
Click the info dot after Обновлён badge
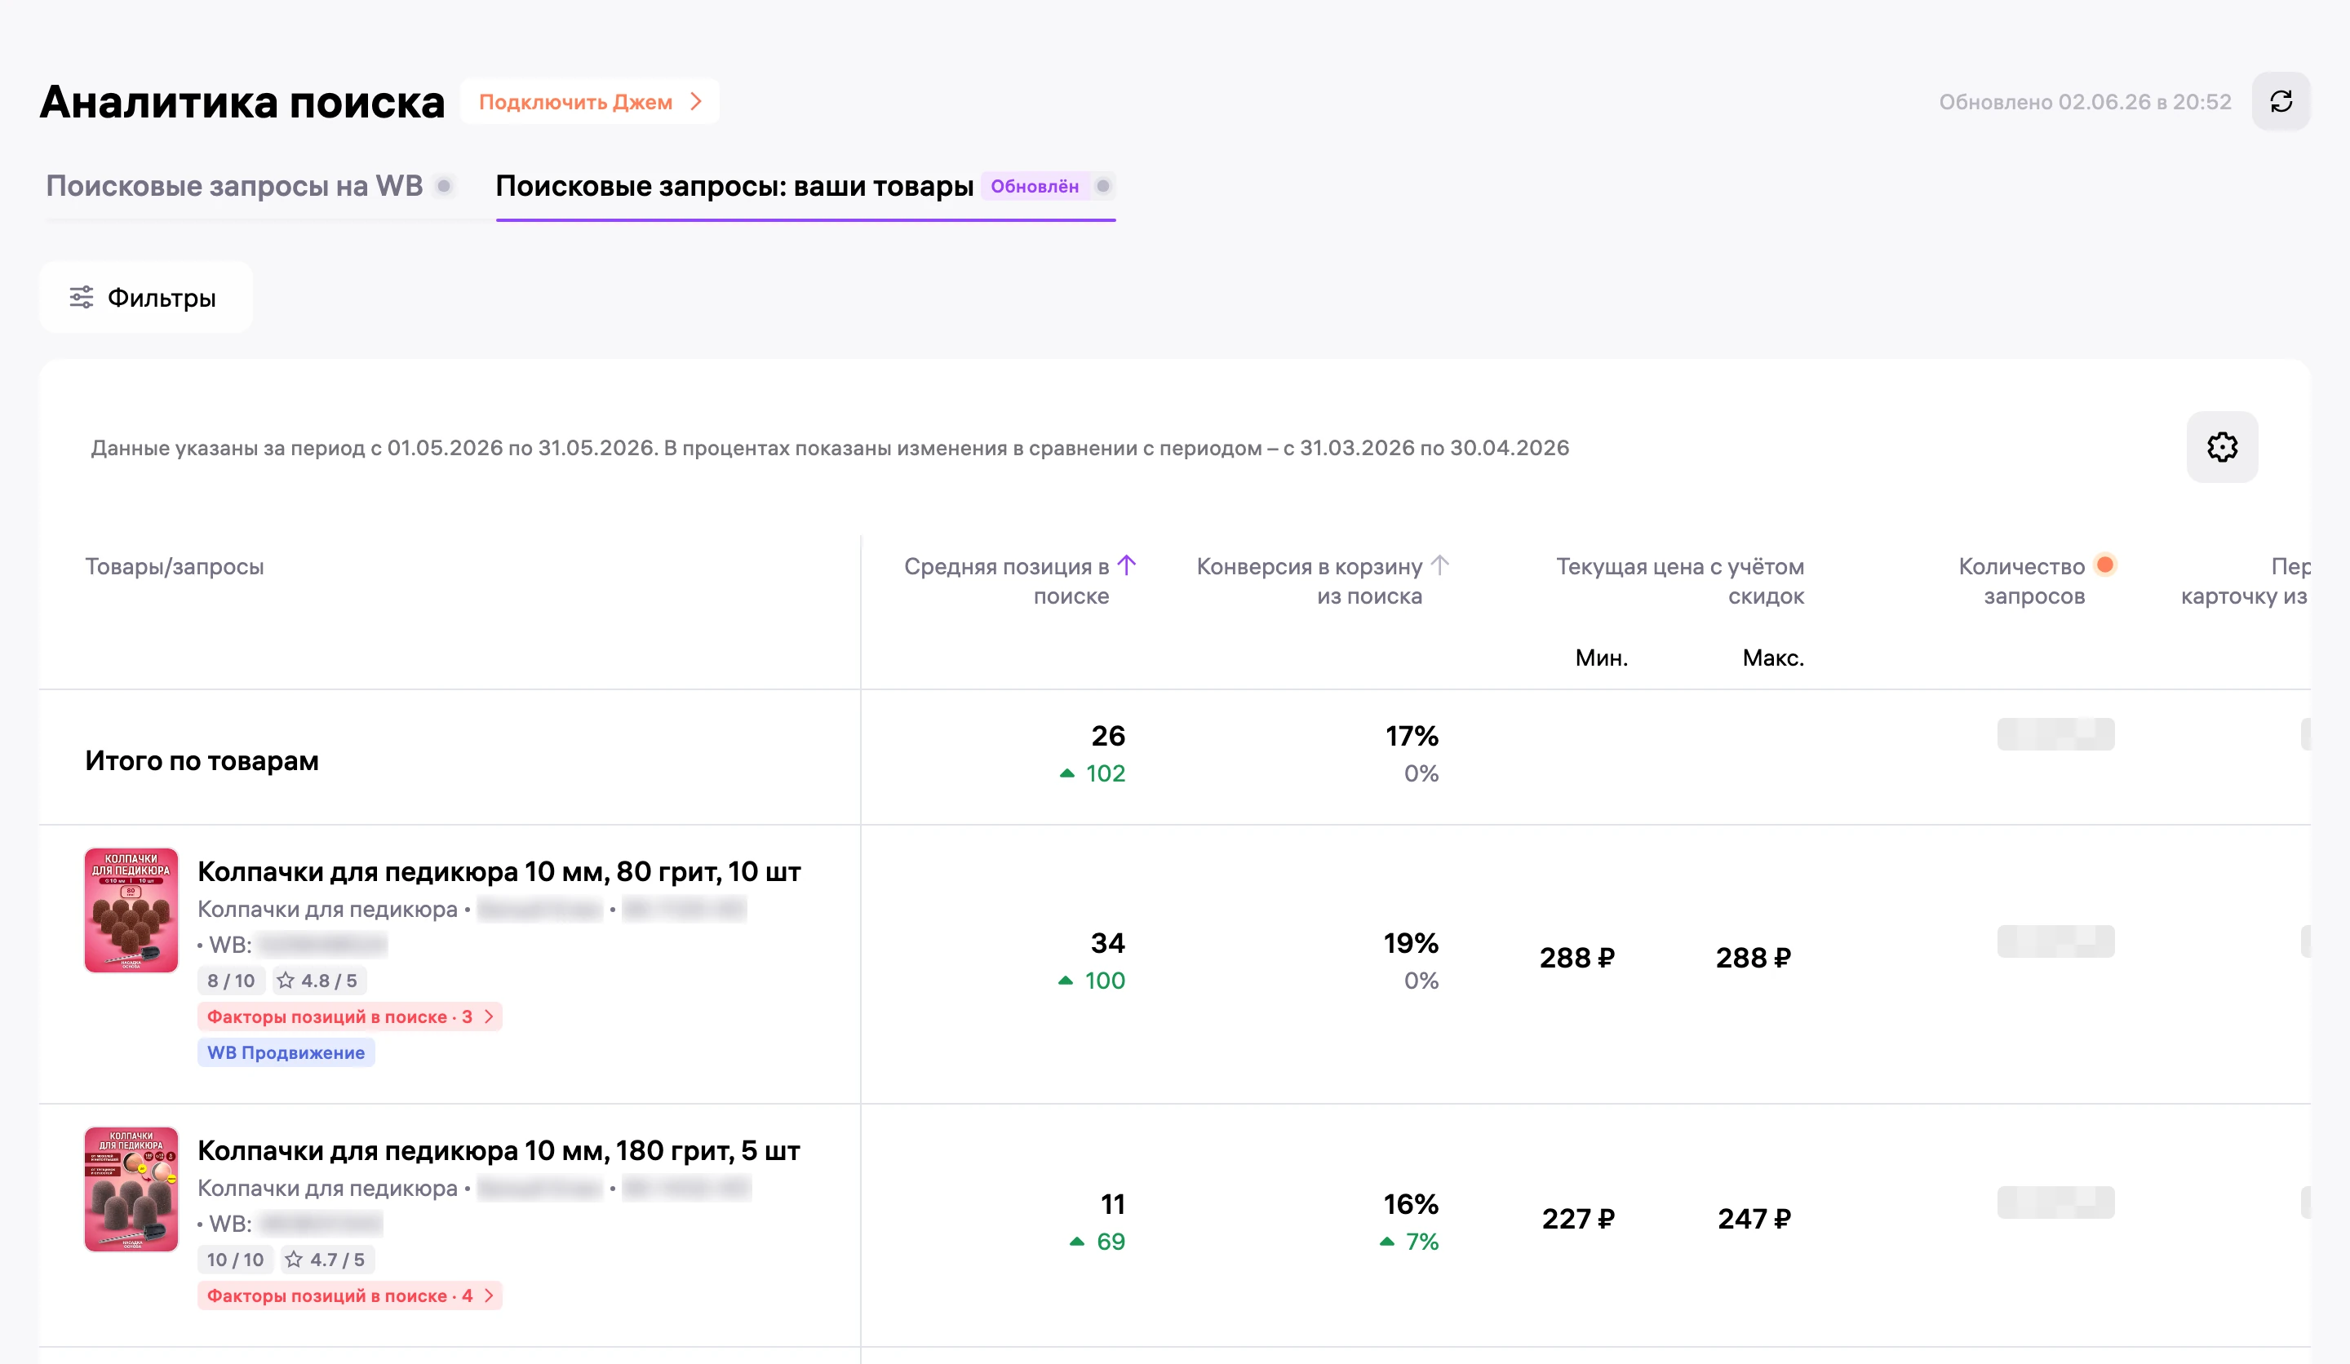[x=1102, y=185]
